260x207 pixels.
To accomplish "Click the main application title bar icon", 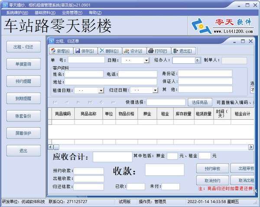I will 5,5.
